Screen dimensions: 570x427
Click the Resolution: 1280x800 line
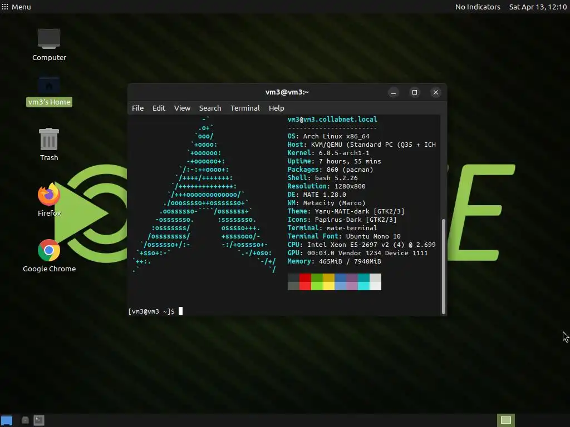click(326, 186)
